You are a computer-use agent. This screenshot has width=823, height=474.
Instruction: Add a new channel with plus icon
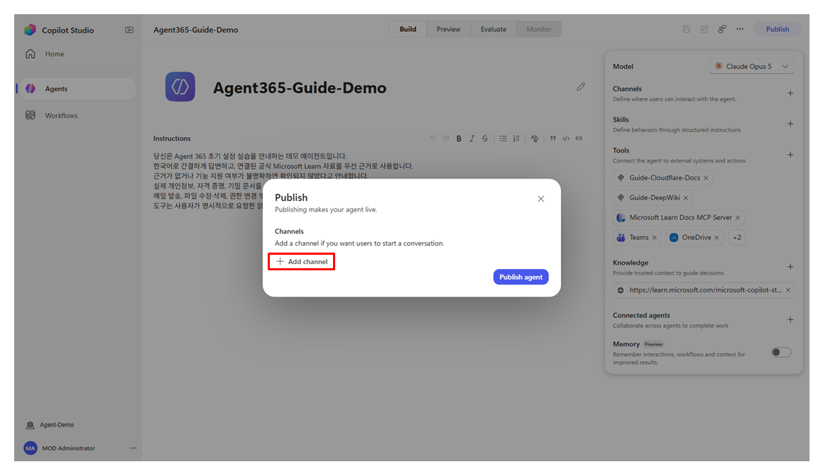[x=790, y=94]
